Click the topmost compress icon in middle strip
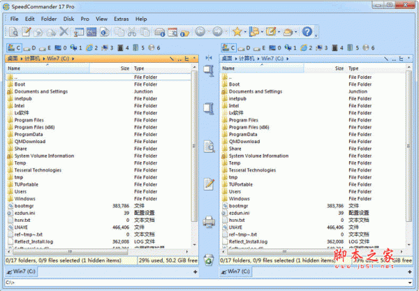The width and height of the screenshot is (419, 291). tap(209, 71)
